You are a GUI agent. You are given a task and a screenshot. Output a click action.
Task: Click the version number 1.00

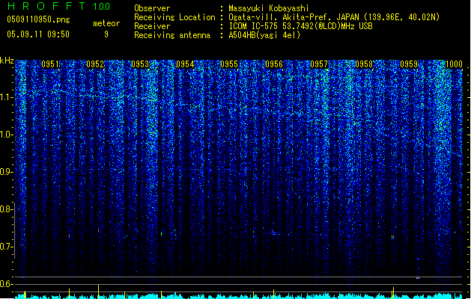pos(101,7)
